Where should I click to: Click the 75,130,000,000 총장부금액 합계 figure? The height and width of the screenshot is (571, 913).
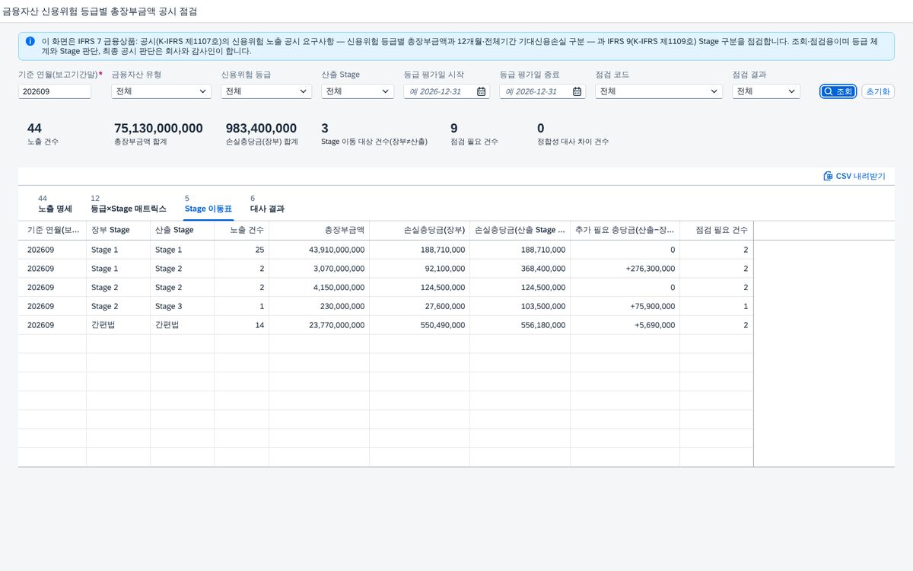coord(158,128)
